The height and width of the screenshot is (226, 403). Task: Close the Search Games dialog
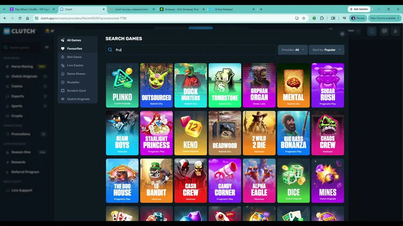click(342, 34)
